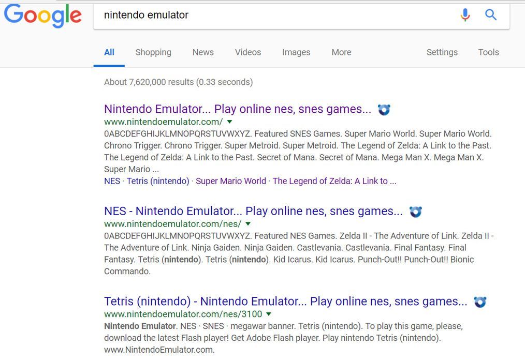Click the badge icon next to the first result title

coord(384,110)
